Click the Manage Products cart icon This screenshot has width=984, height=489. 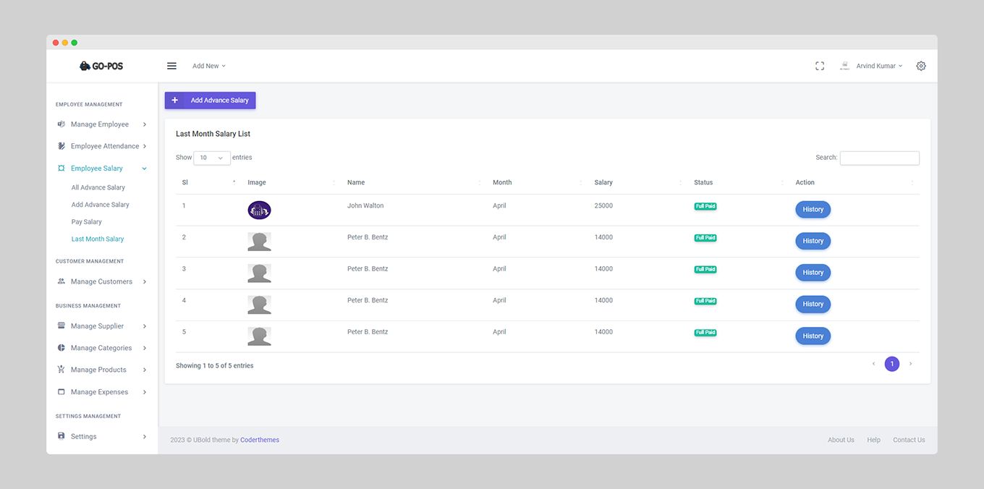pyautogui.click(x=61, y=370)
